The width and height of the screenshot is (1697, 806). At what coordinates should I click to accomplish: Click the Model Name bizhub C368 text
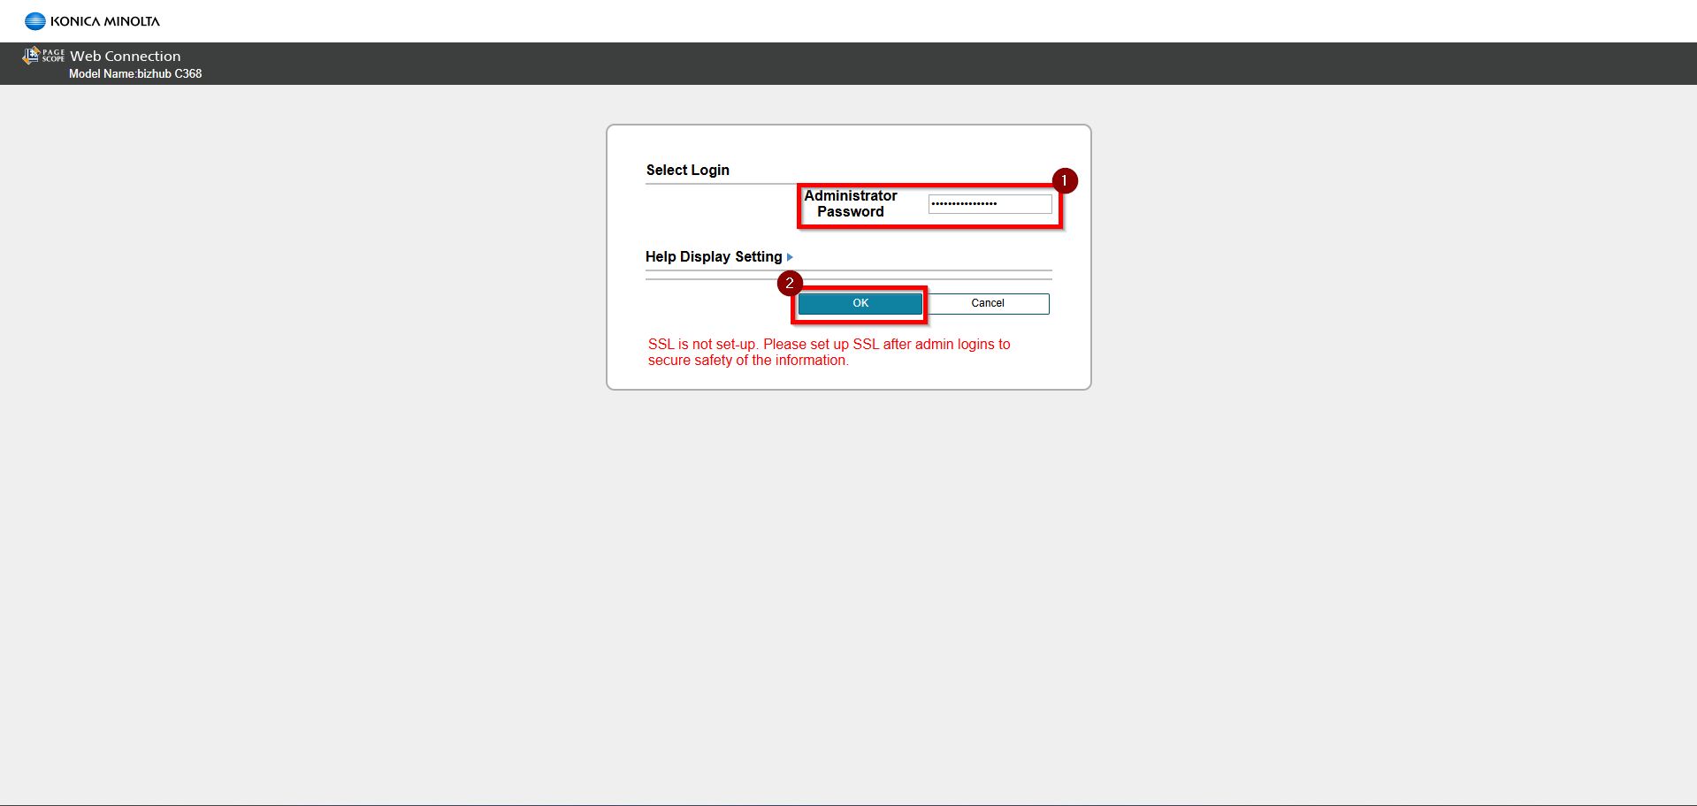135,74
